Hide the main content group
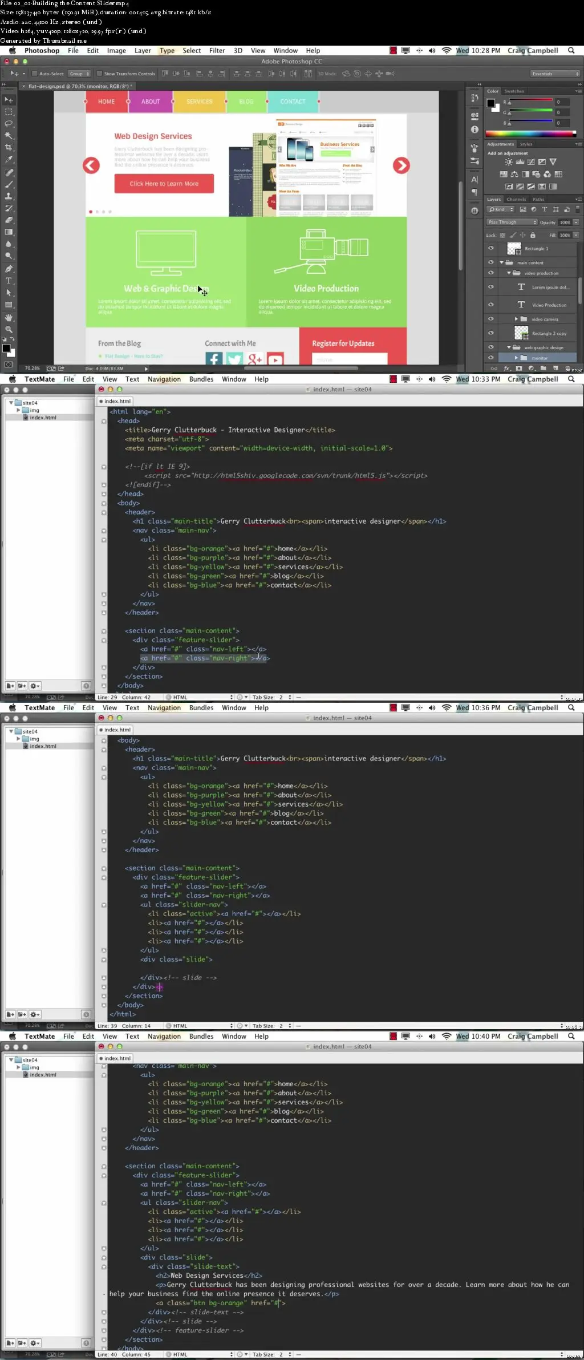The height and width of the screenshot is (1360, 584). click(x=491, y=262)
